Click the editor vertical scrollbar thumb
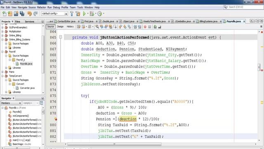The width and height of the screenshot is (264, 149). pyautogui.click(x=259, y=67)
